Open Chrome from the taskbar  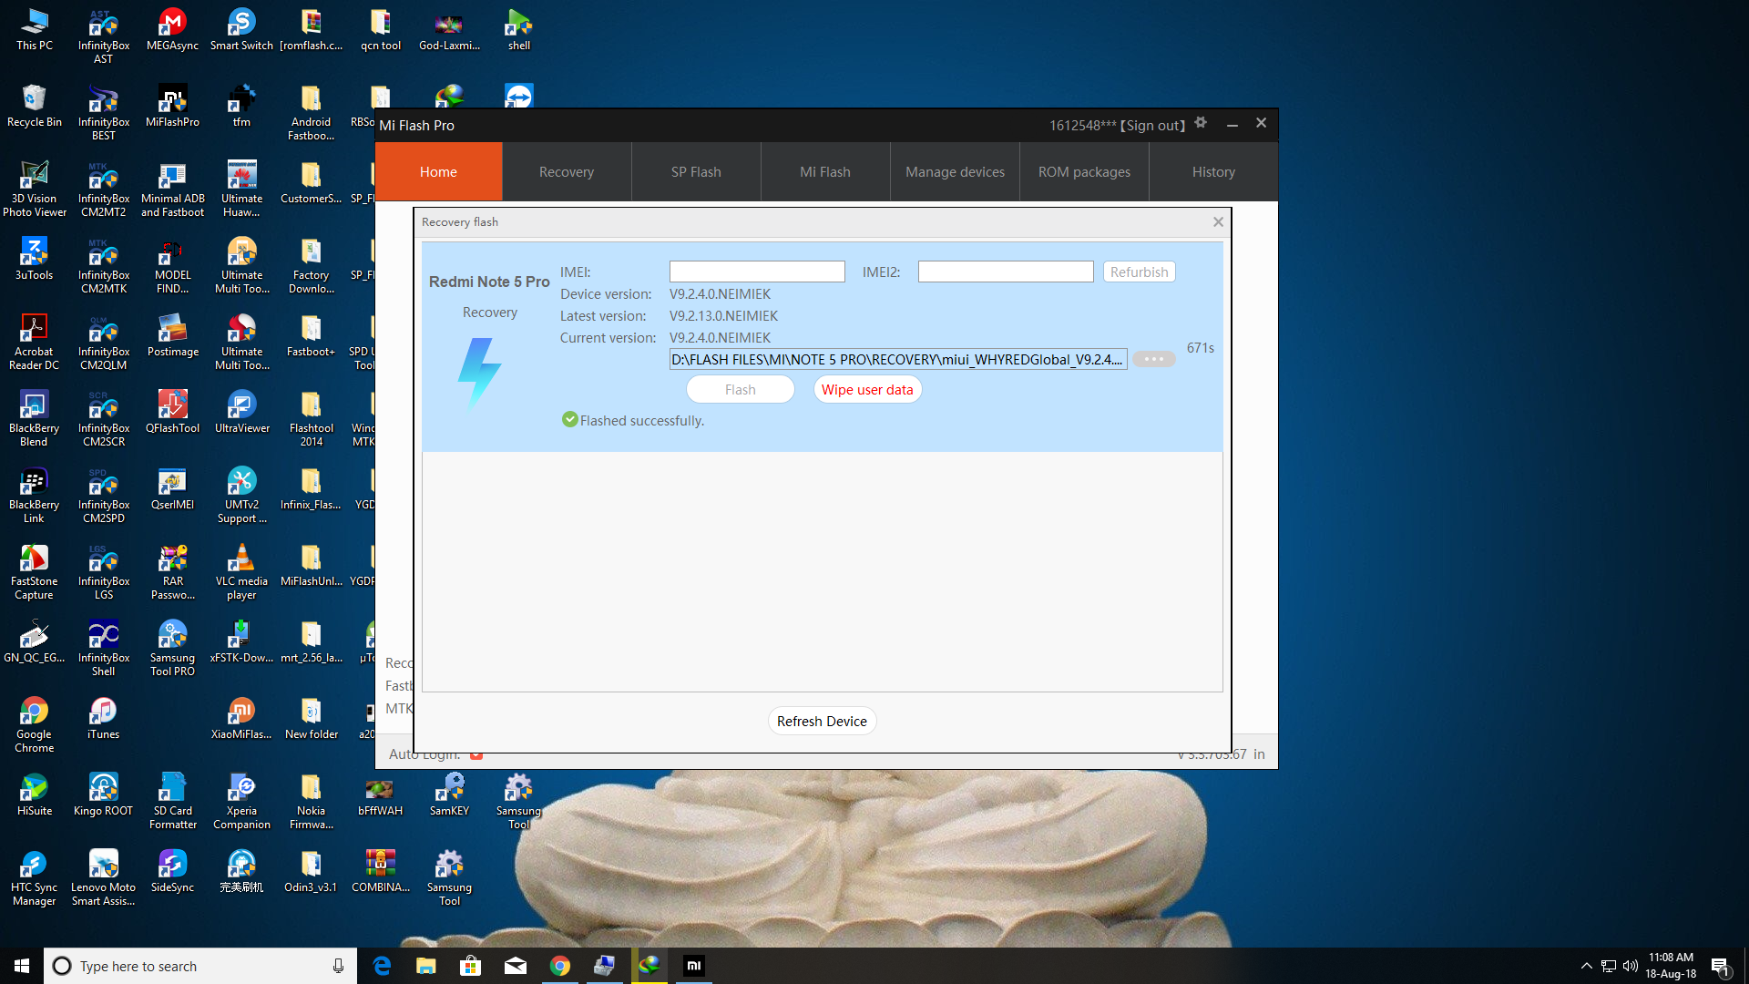(x=560, y=966)
